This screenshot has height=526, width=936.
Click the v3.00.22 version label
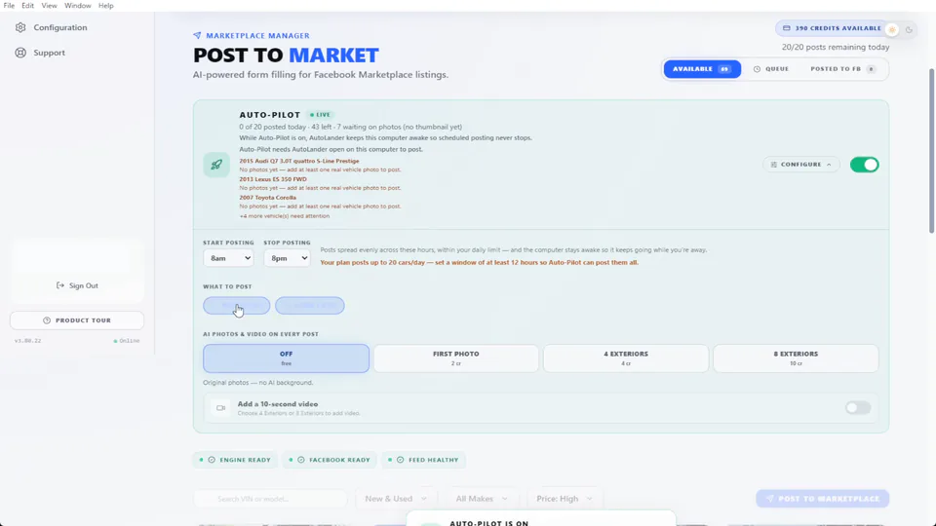coord(27,341)
